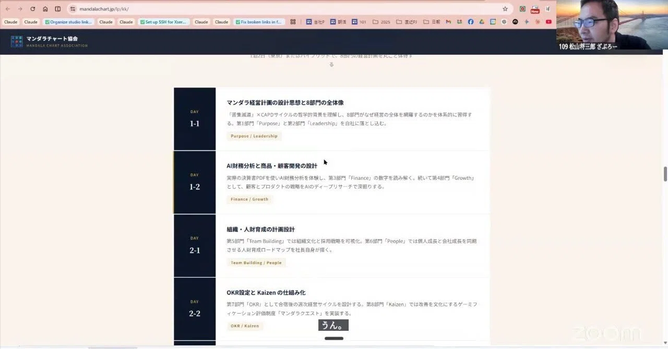
Task: Open the orange Claude asterisk bookmark icon
Action: 538,22
